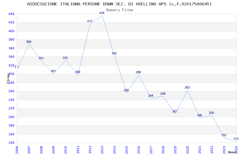Click the data label 342 for 2014

click(114, 53)
